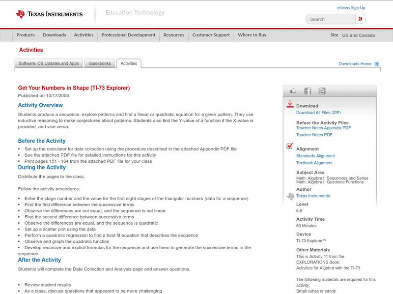Click the Before the Activity heading
The image size is (393, 294).
(x=42, y=141)
